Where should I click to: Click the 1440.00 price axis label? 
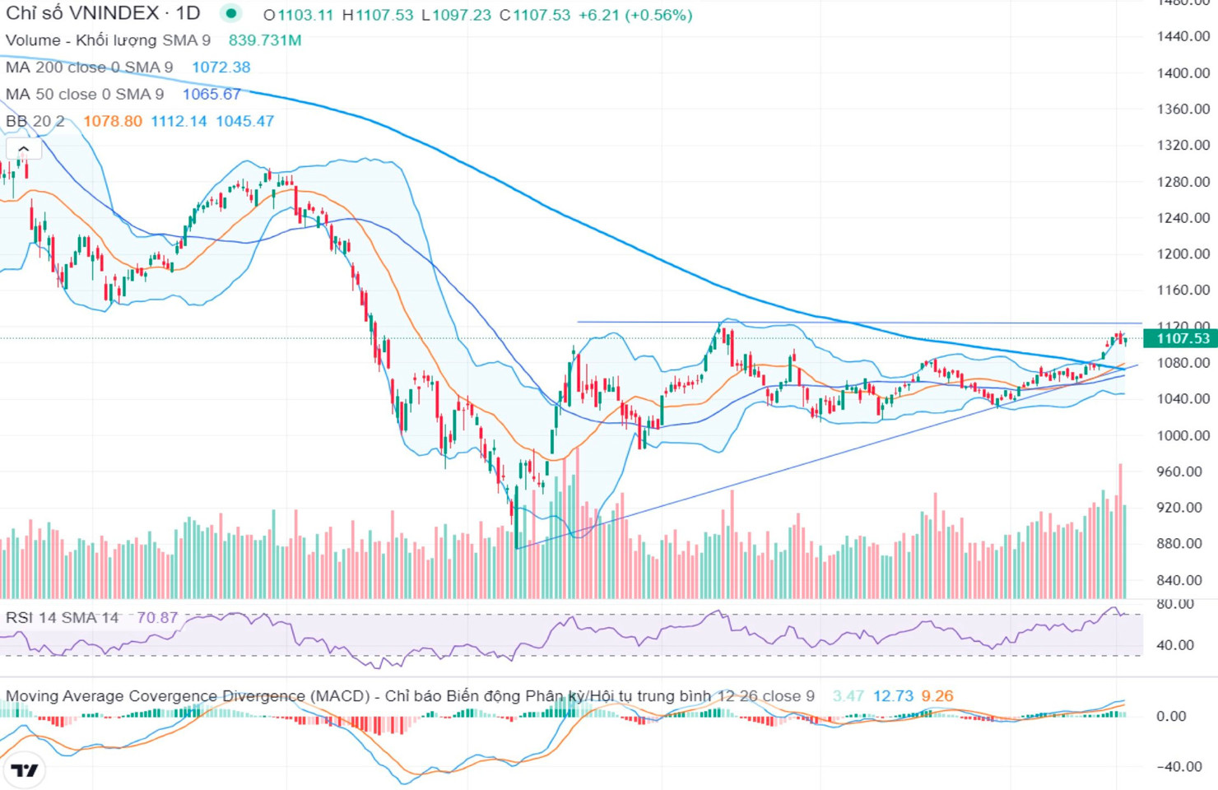(x=1183, y=36)
